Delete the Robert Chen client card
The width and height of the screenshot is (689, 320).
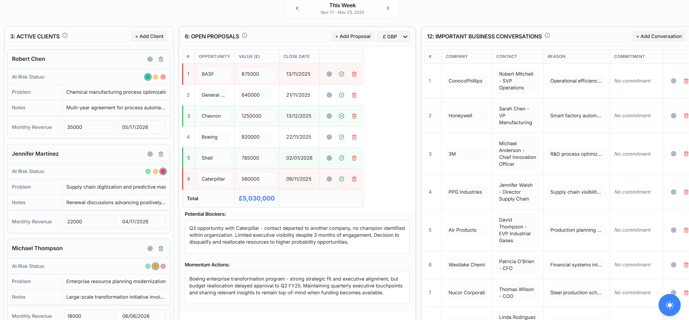tap(161, 59)
